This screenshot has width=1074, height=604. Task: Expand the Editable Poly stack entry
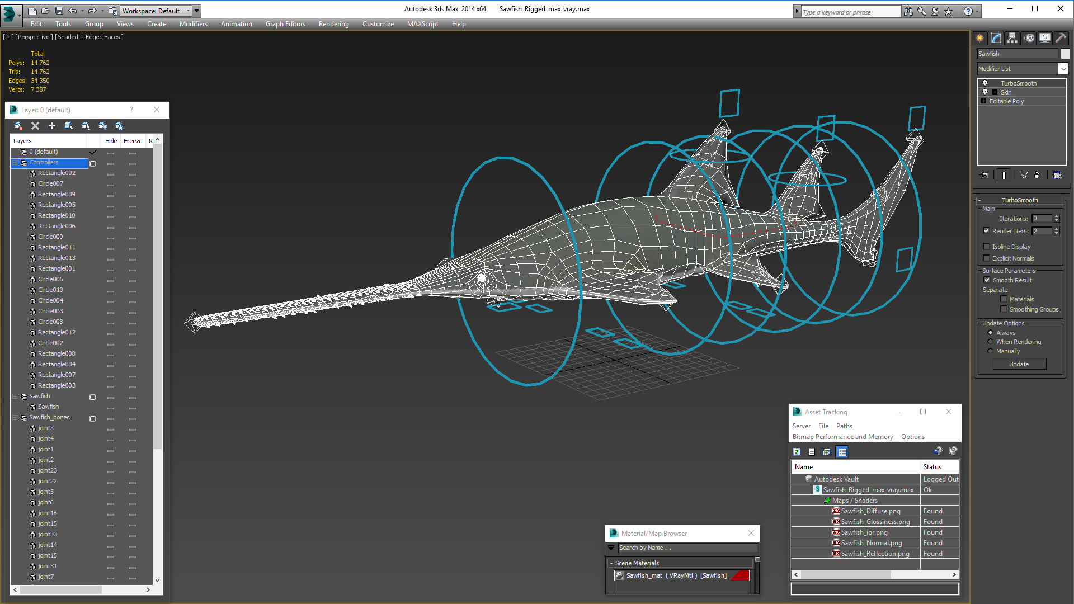point(983,101)
